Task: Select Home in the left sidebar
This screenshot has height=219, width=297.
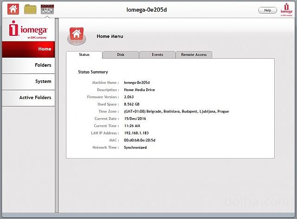Action: [x=28, y=49]
